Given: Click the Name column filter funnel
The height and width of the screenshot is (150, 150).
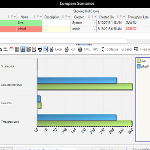Looking at the screenshot, I should 38,17.
